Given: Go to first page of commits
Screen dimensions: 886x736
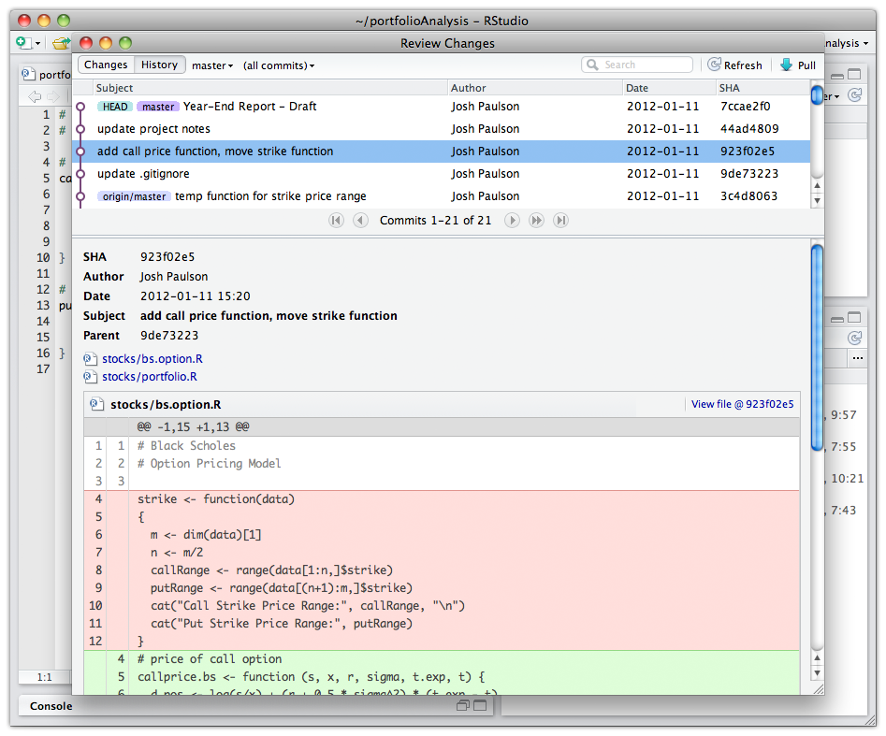Looking at the screenshot, I should (336, 221).
